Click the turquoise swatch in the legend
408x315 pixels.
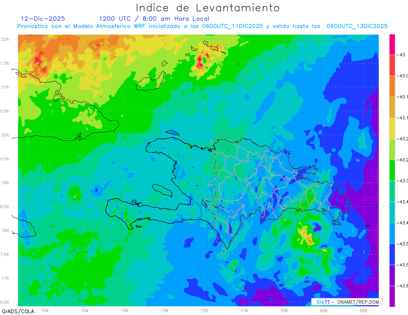392,212
